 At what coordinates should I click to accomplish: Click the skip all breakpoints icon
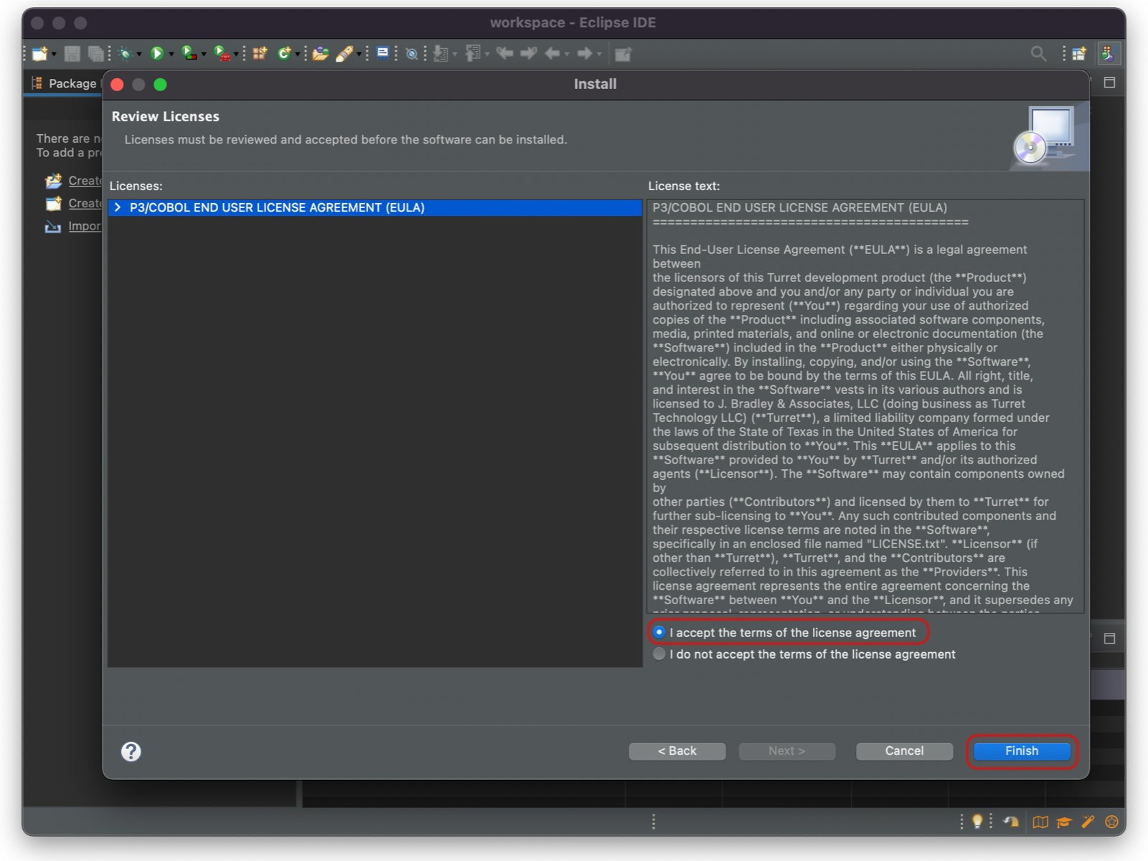pos(411,54)
